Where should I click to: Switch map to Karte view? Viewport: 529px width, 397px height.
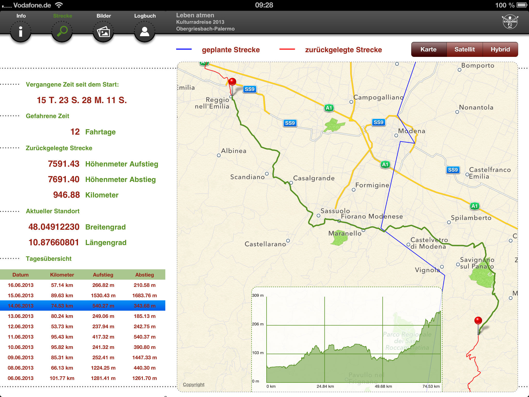429,49
